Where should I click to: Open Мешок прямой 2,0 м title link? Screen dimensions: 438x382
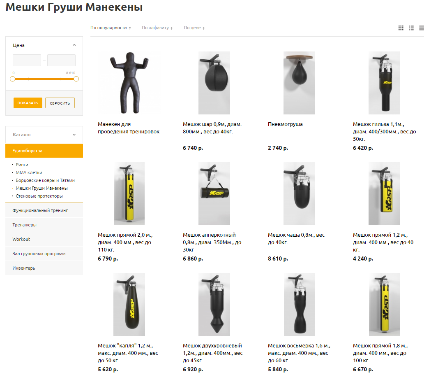click(x=125, y=242)
